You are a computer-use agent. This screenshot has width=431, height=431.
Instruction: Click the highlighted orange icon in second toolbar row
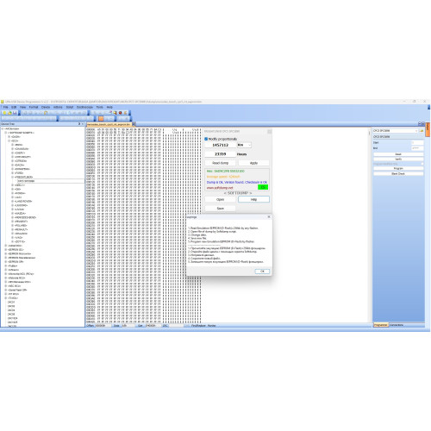101,118
